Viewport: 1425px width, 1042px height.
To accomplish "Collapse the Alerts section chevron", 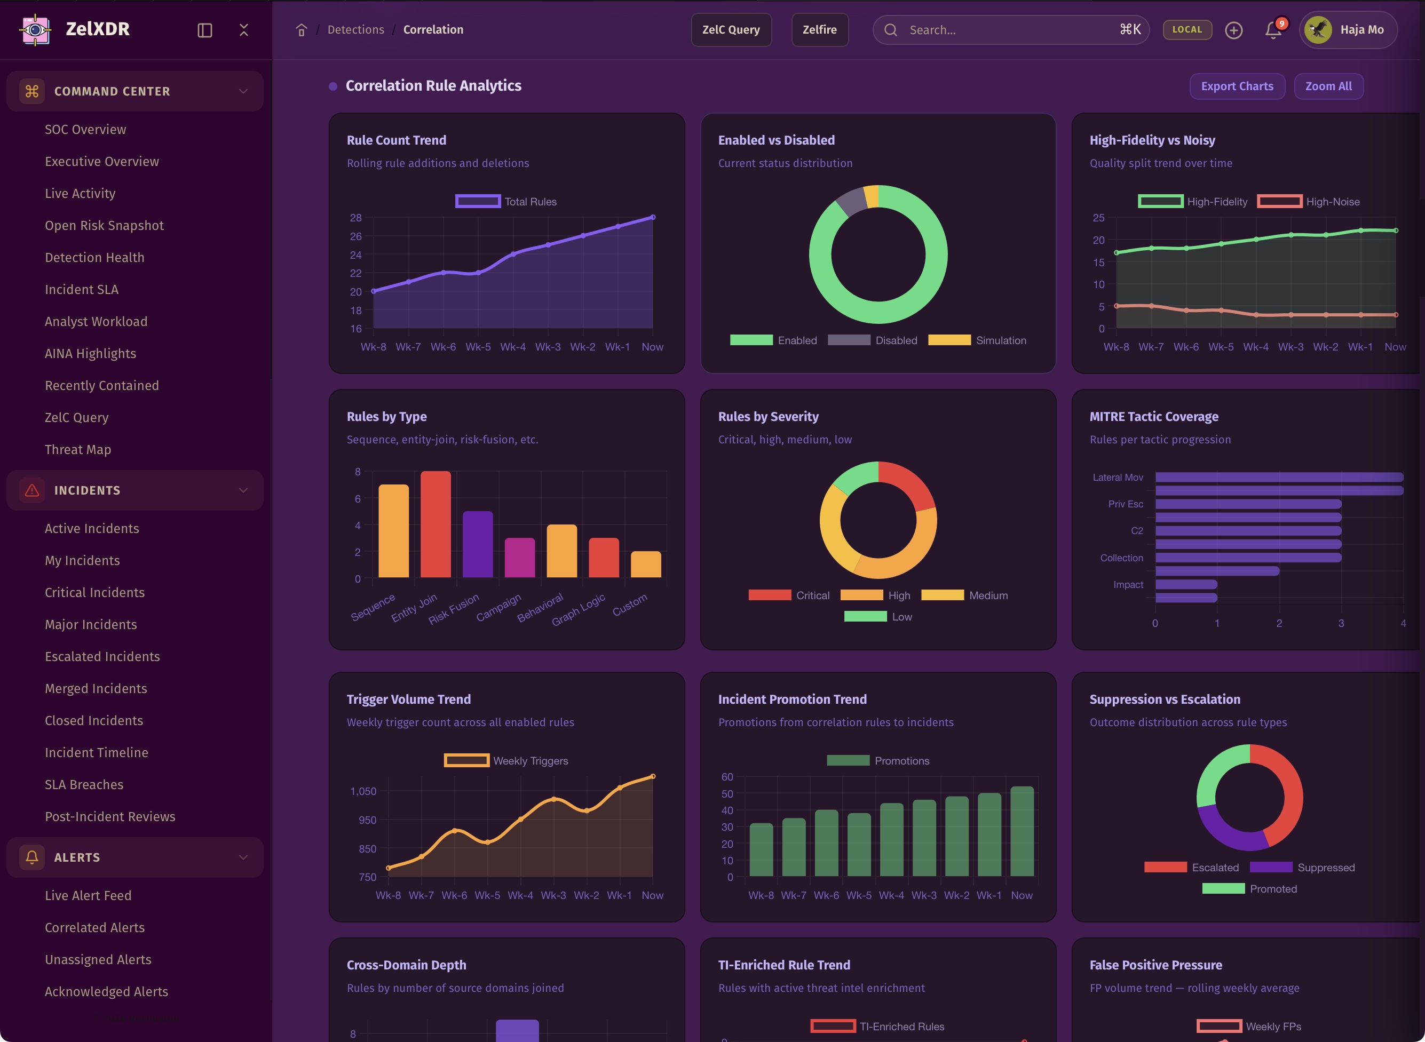I will (243, 857).
